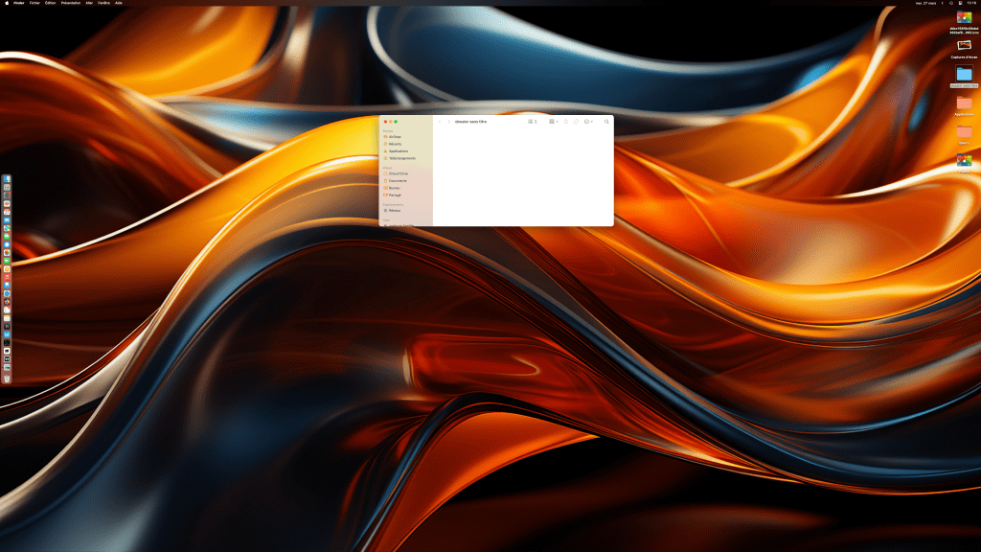Open iCloud Drive in the sidebar

click(x=398, y=173)
